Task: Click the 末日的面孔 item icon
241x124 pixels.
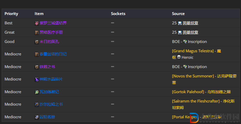Action: click(37, 42)
